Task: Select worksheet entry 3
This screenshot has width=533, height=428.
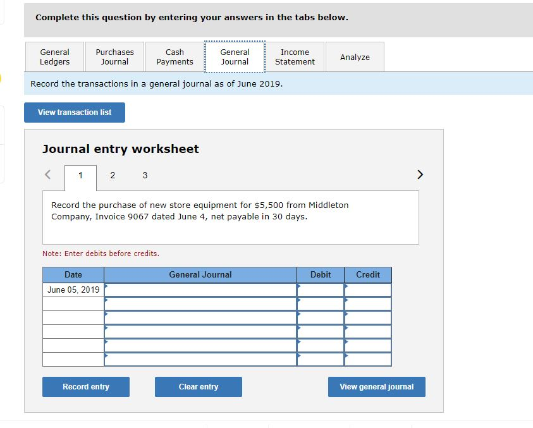Action: tap(145, 175)
